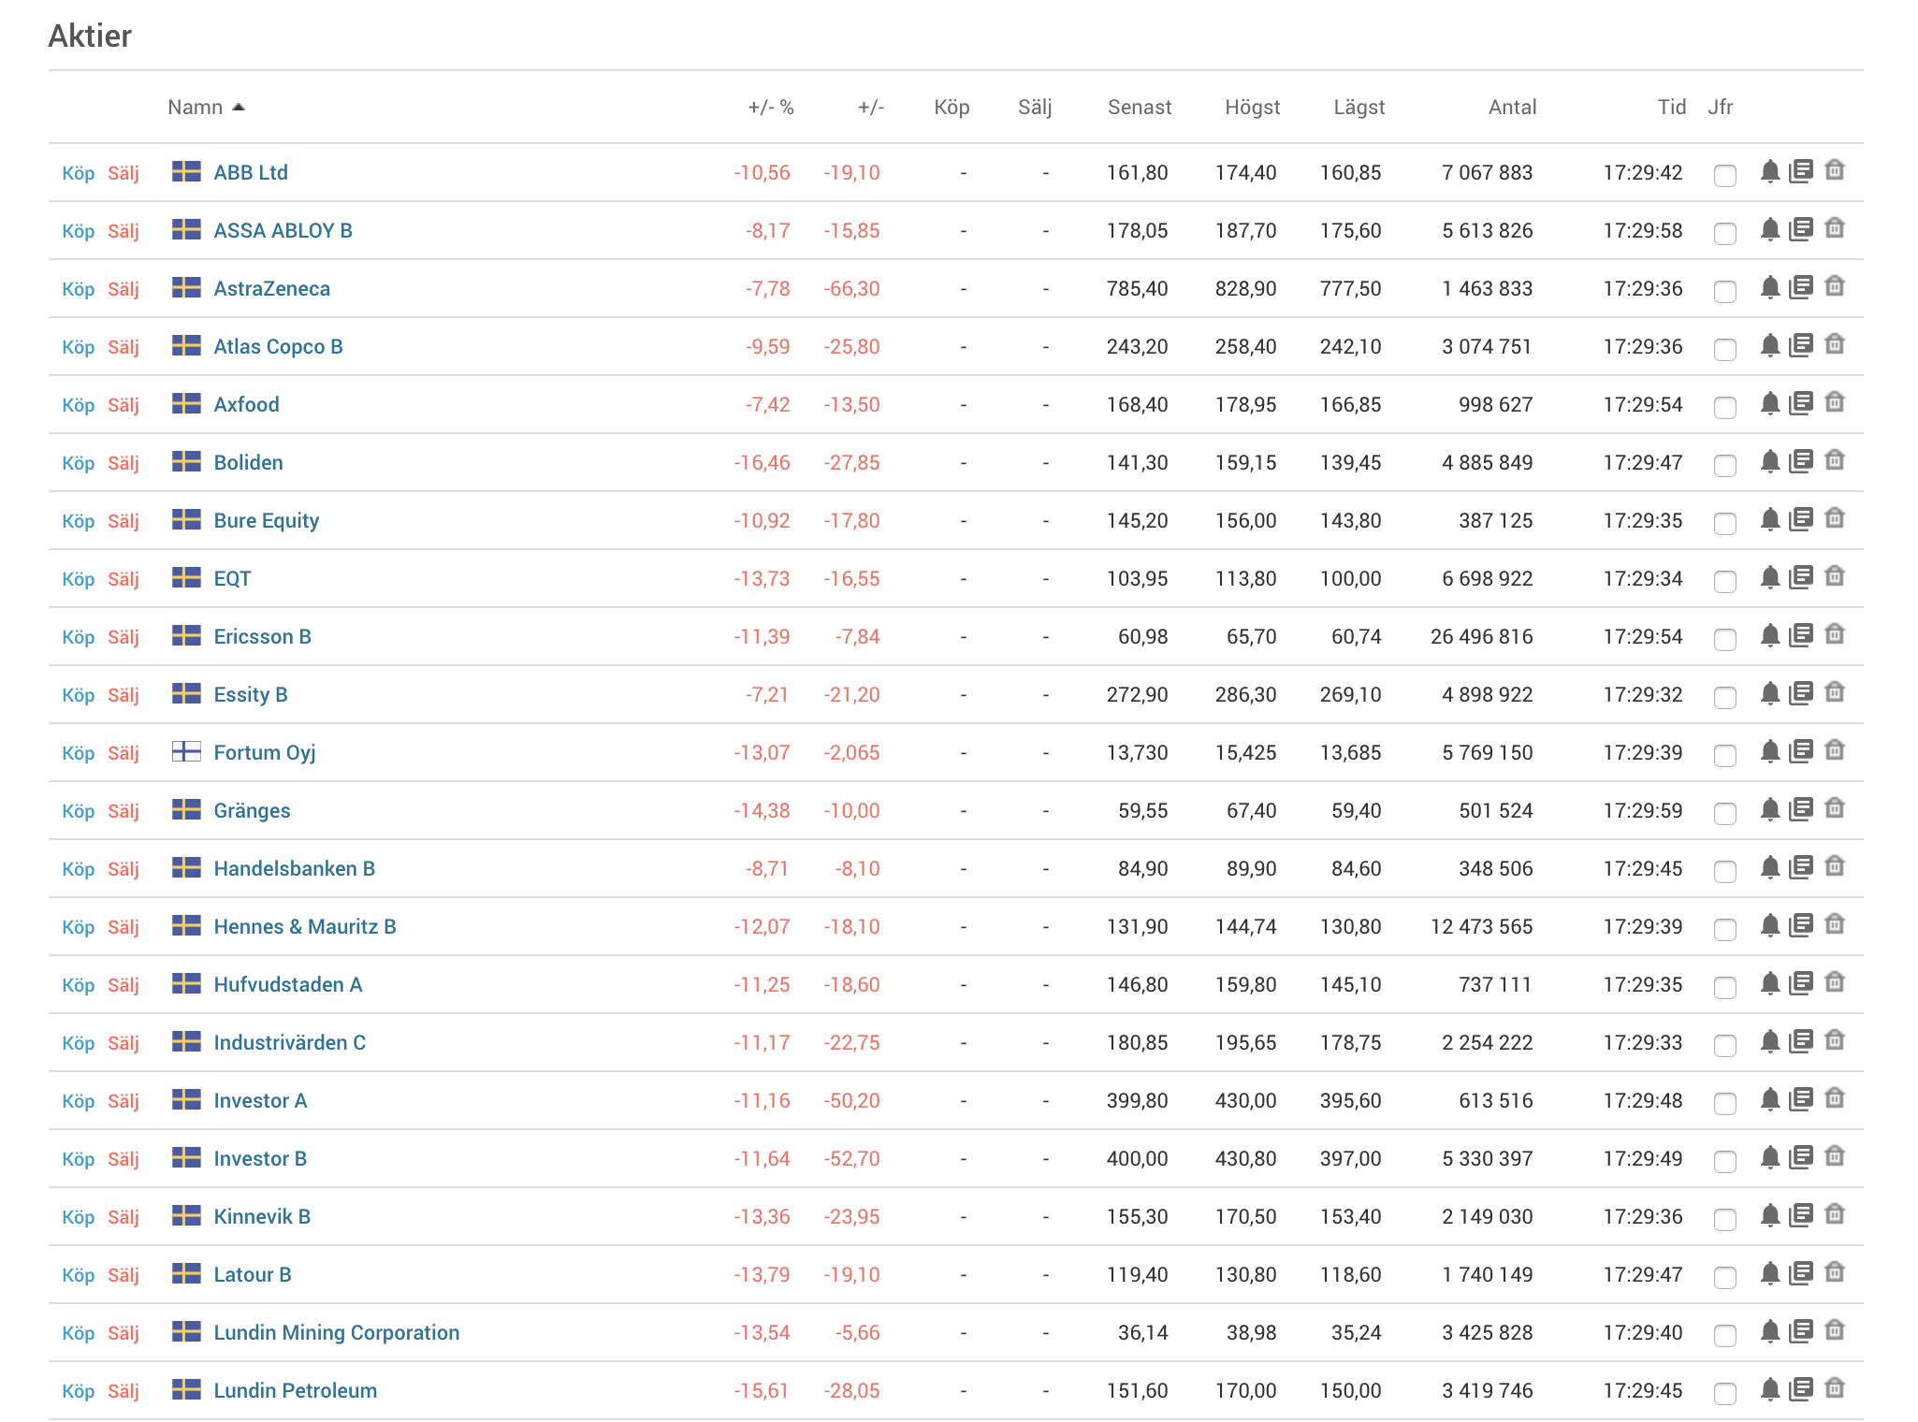Tick the compare checkbox for Investor A
This screenshot has width=1918, height=1422.
pyautogui.click(x=1724, y=1103)
